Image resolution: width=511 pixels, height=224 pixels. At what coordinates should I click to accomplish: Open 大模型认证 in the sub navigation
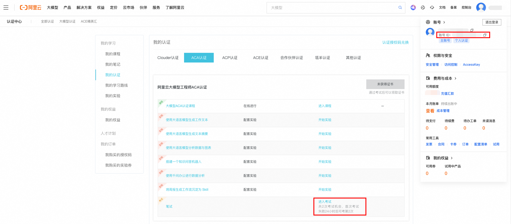click(x=67, y=21)
